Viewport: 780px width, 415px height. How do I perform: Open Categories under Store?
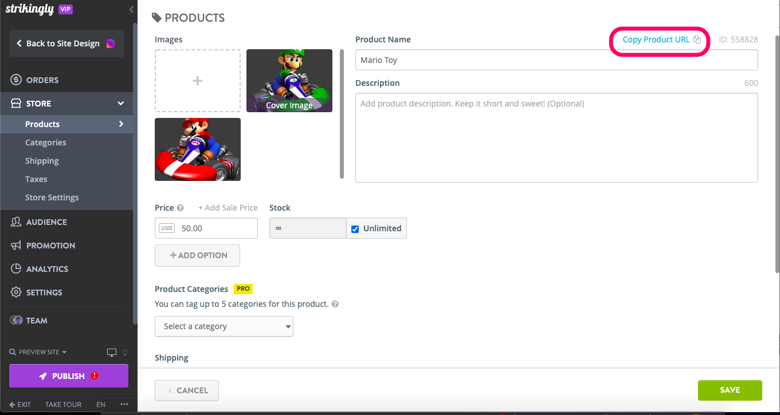(46, 143)
